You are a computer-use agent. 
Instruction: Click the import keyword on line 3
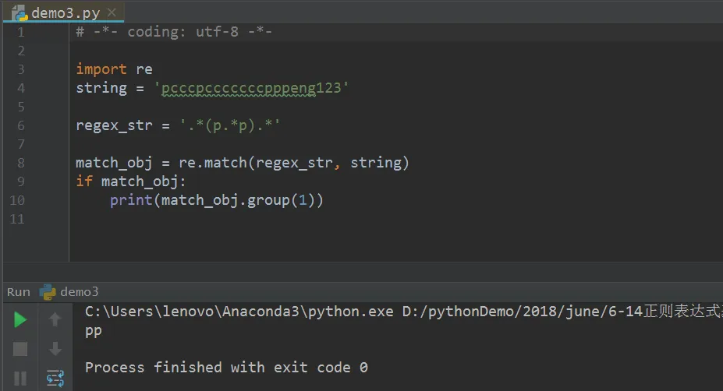[x=101, y=69]
